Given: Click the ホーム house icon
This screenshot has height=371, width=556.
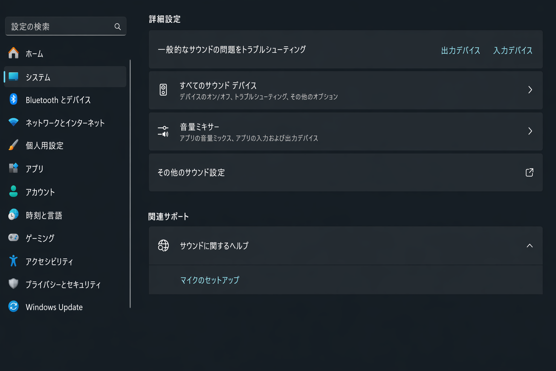Looking at the screenshot, I should (x=13, y=53).
